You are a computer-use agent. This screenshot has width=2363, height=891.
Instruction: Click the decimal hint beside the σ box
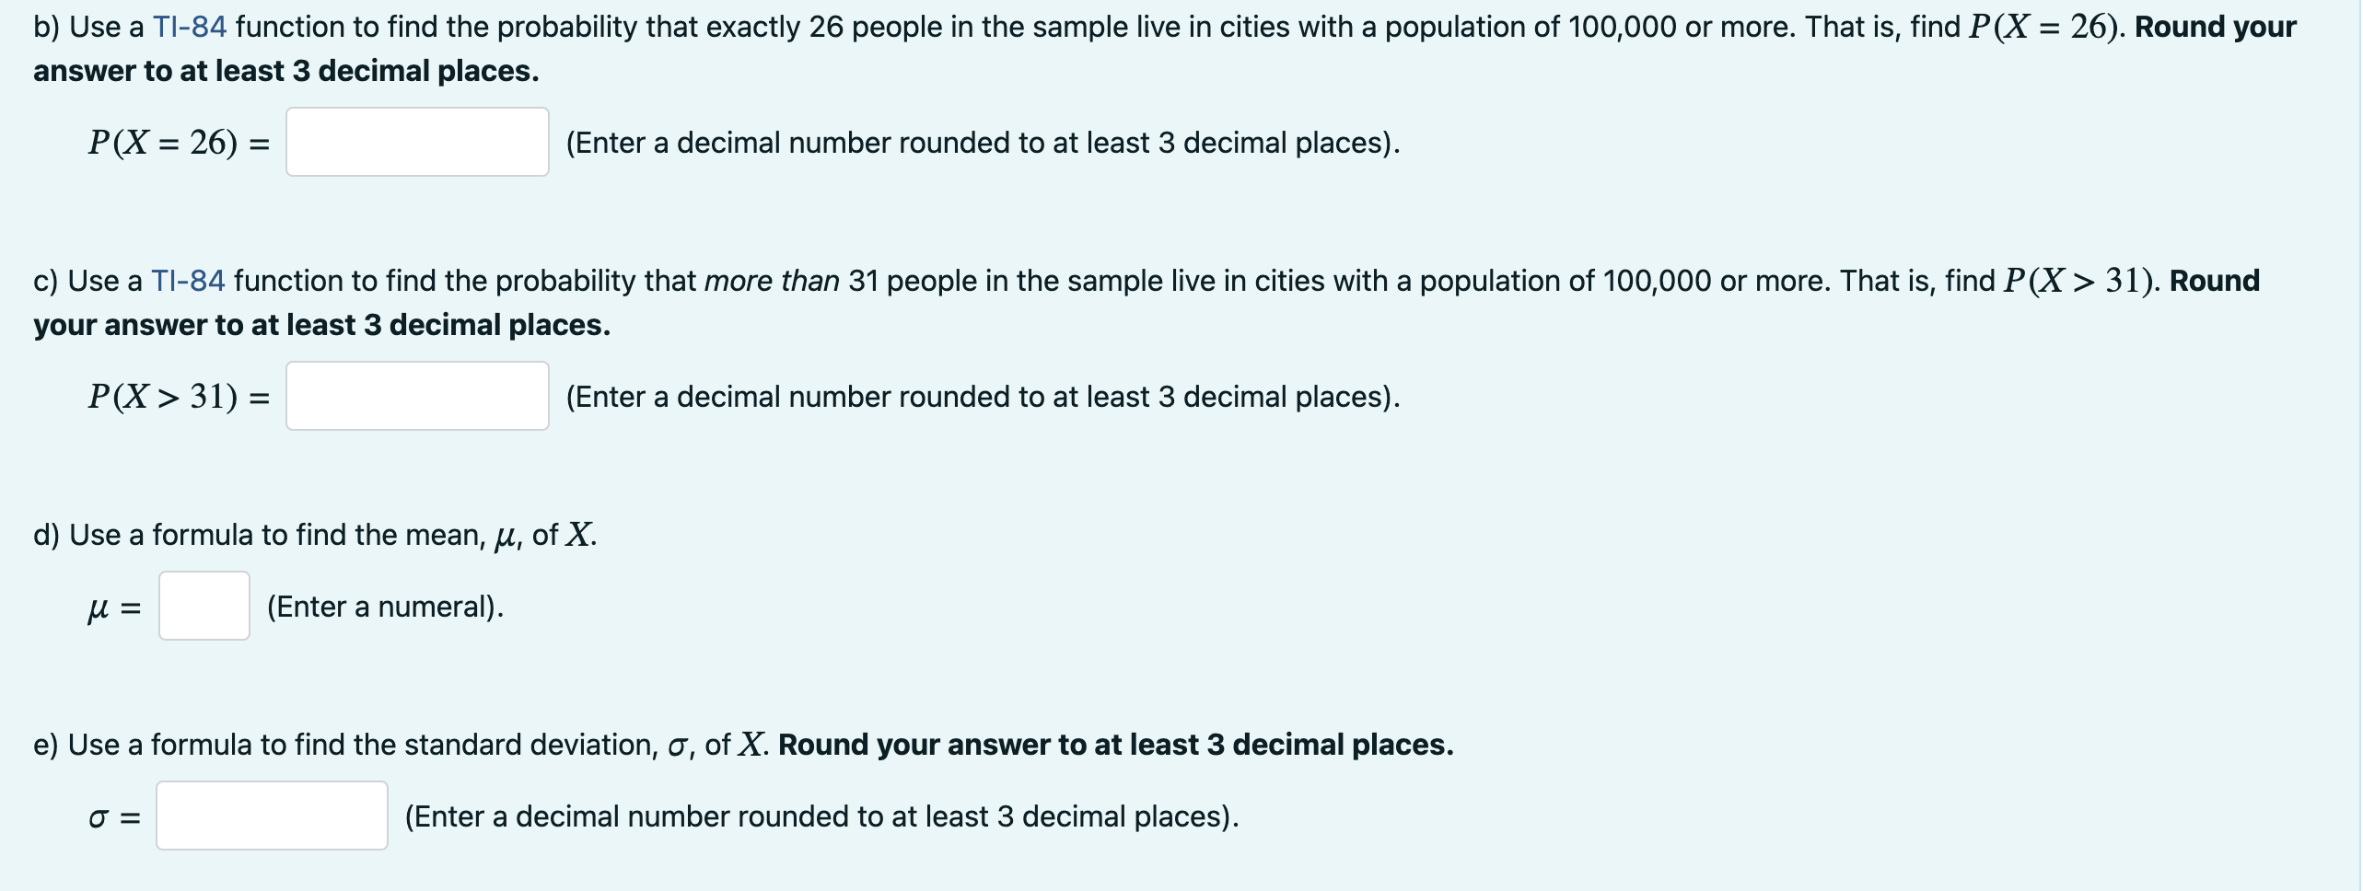click(821, 816)
